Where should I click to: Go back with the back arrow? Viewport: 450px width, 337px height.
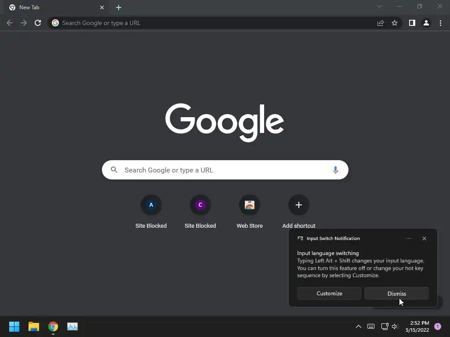(x=10, y=23)
